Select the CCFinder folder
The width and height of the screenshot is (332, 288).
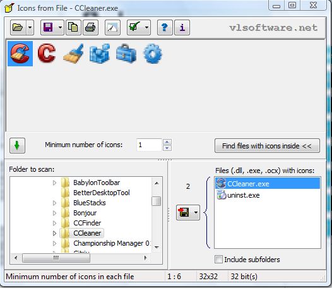87,223
